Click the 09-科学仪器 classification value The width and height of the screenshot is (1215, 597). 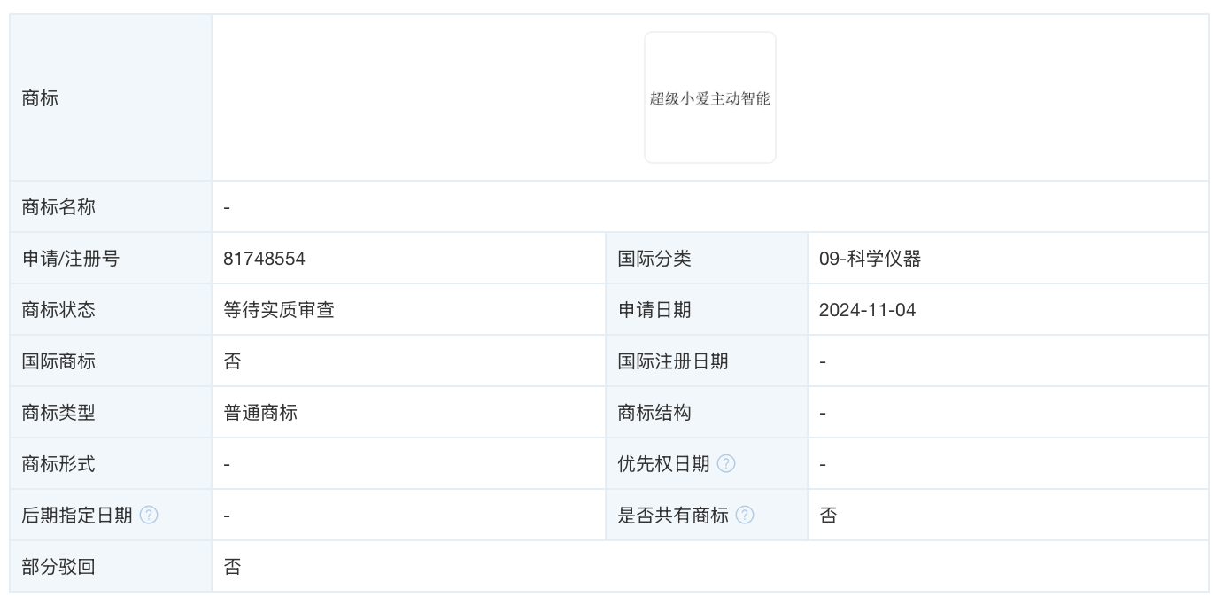(x=870, y=259)
